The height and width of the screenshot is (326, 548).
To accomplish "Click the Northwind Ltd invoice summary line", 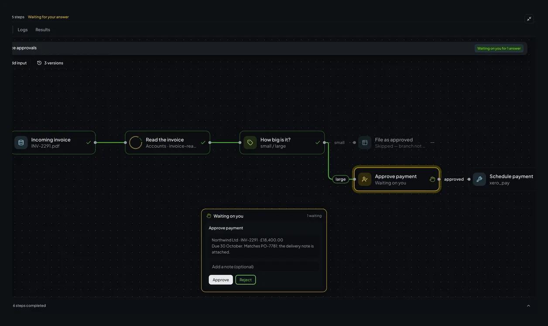I will point(247,240).
